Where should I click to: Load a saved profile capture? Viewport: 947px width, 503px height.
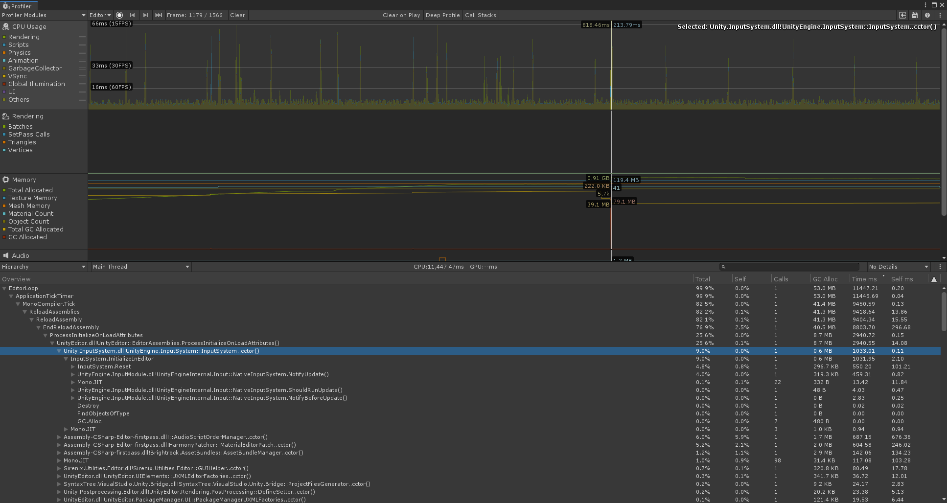pos(902,15)
